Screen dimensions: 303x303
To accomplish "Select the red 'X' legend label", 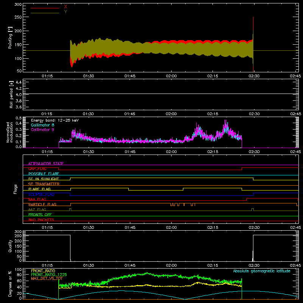I will pyautogui.click(x=66, y=7).
